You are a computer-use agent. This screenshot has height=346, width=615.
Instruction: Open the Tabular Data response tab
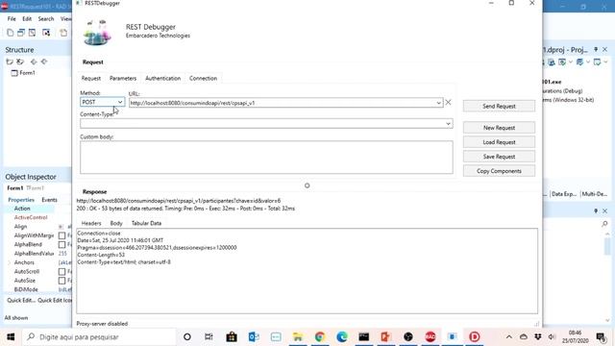pyautogui.click(x=146, y=223)
